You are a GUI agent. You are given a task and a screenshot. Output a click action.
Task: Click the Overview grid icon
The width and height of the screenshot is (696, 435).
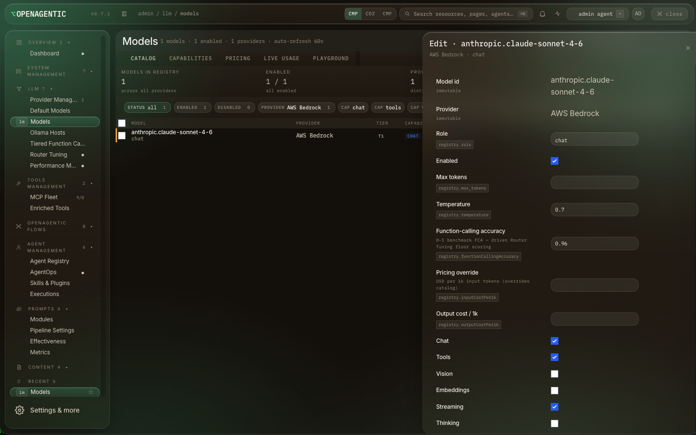pyautogui.click(x=19, y=42)
